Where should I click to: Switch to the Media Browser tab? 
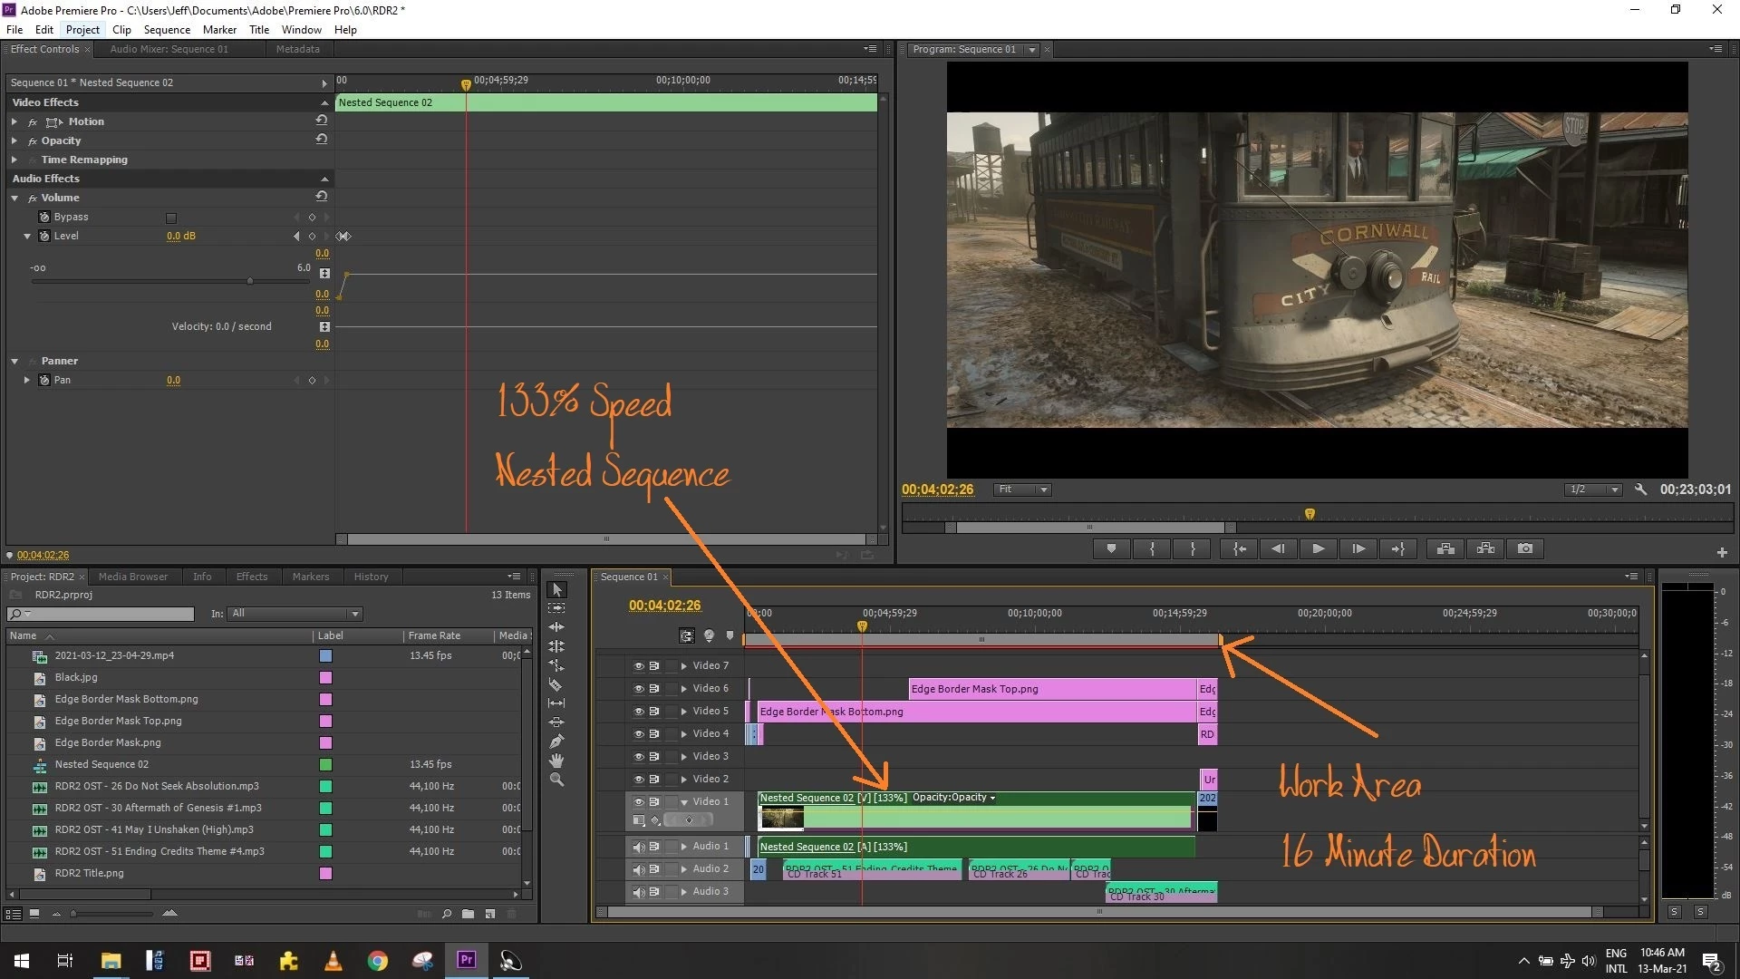(x=132, y=577)
